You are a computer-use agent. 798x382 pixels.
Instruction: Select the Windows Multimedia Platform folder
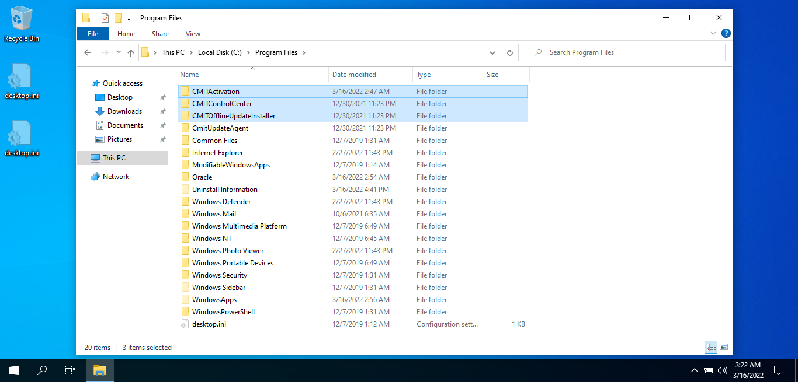tap(352, 226)
